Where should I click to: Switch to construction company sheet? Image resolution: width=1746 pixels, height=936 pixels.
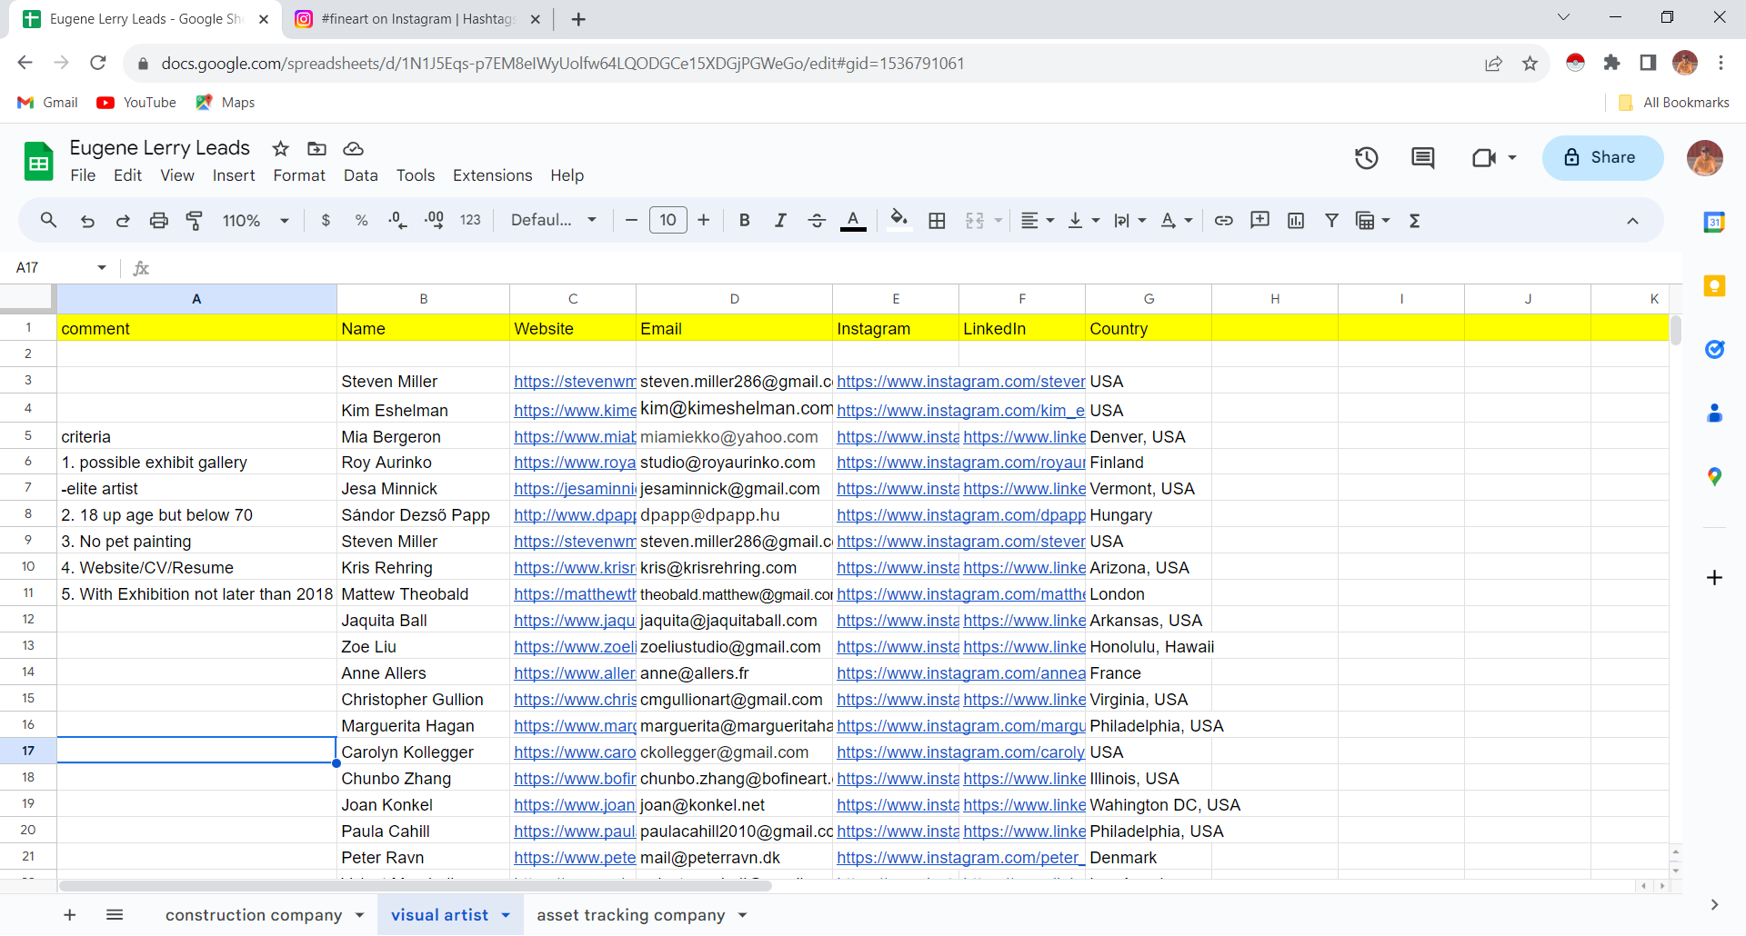coord(254,915)
